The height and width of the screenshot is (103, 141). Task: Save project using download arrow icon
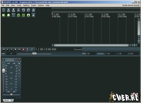[x=14, y=10]
